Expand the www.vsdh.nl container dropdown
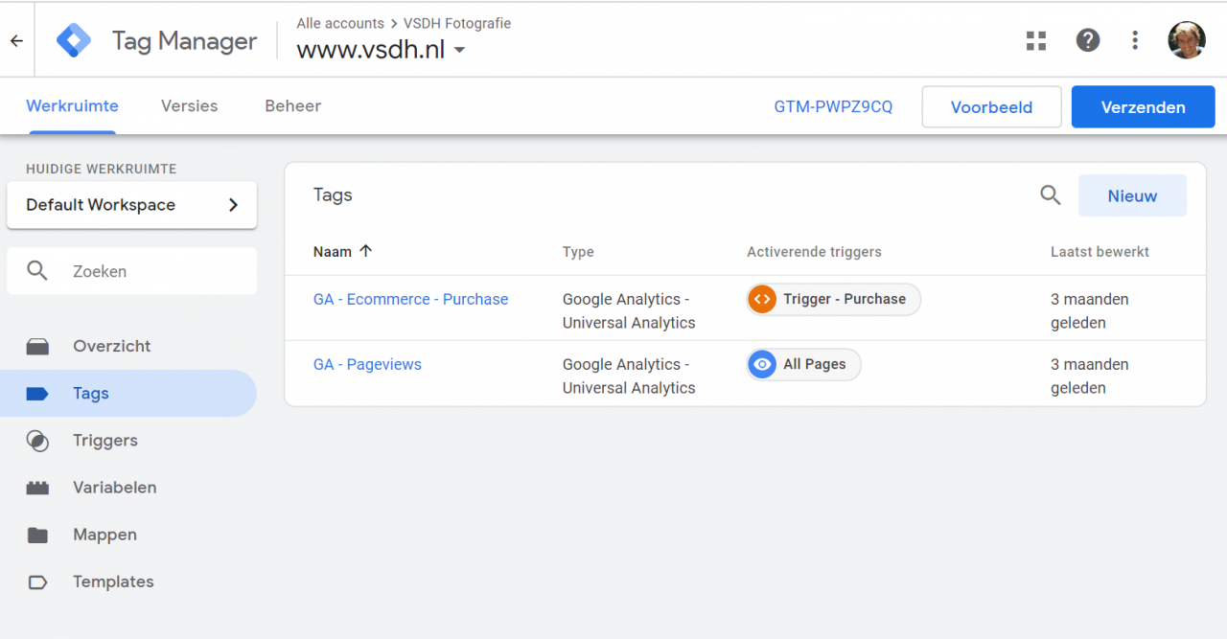Image resolution: width=1227 pixels, height=639 pixels. point(459,50)
